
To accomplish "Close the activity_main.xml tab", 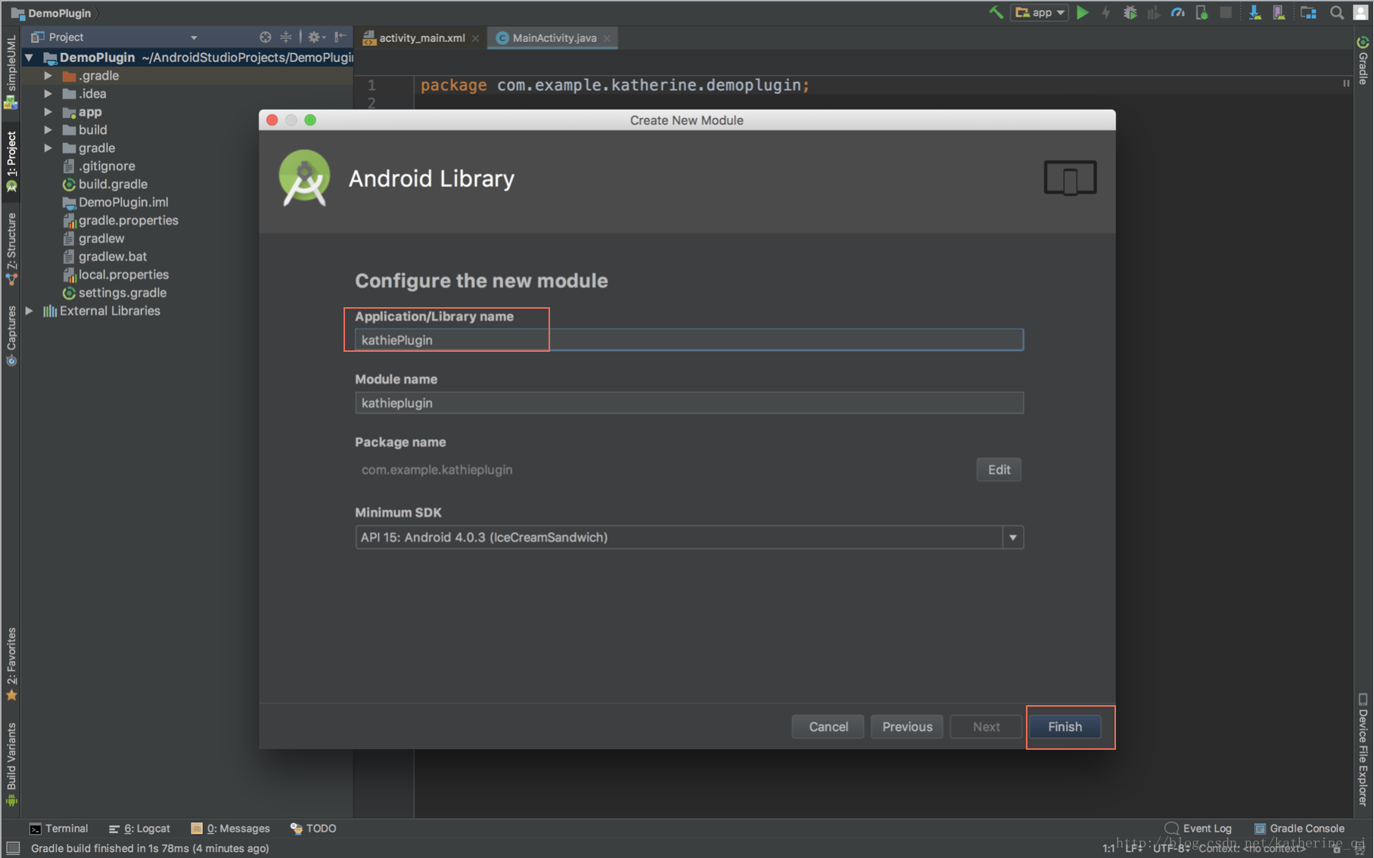I will click(x=476, y=38).
